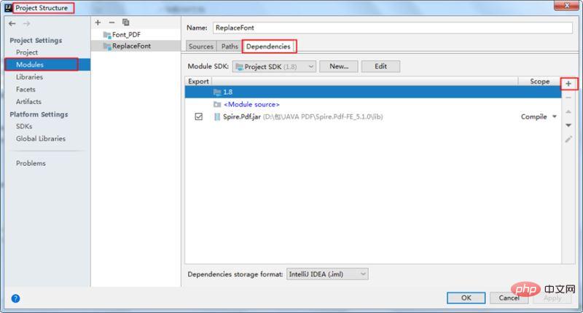This screenshot has width=583, height=313.
Task: Open help with question mark icon
Action: pos(15,298)
